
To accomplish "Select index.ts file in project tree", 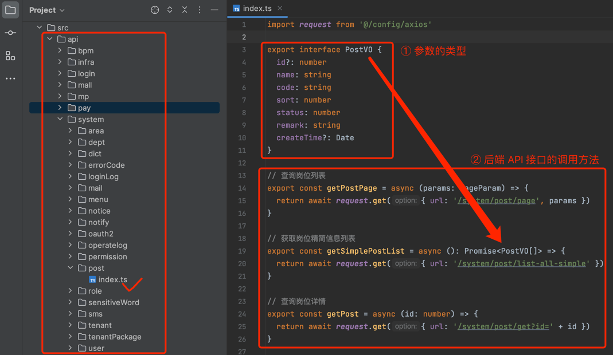I will coord(112,279).
